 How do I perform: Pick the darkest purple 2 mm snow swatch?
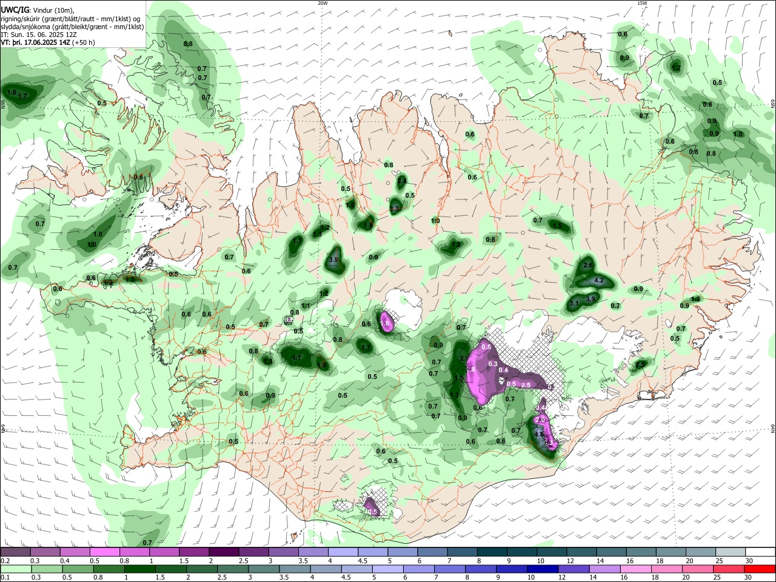(x=224, y=552)
